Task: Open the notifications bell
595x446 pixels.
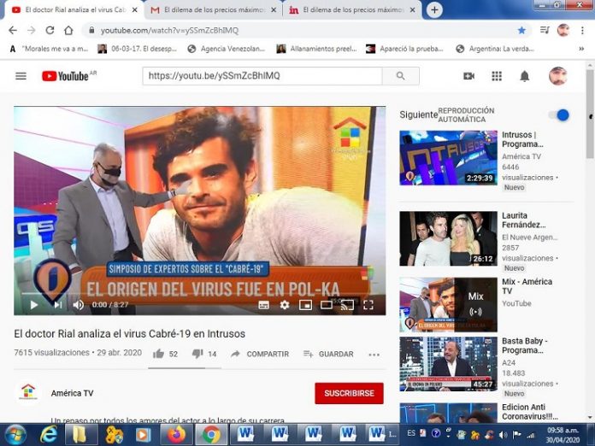Action: coord(524,76)
